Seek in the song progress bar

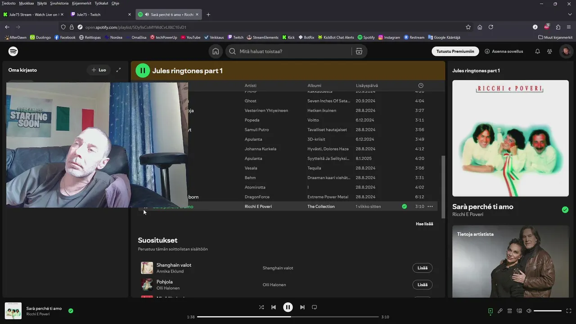point(288,317)
